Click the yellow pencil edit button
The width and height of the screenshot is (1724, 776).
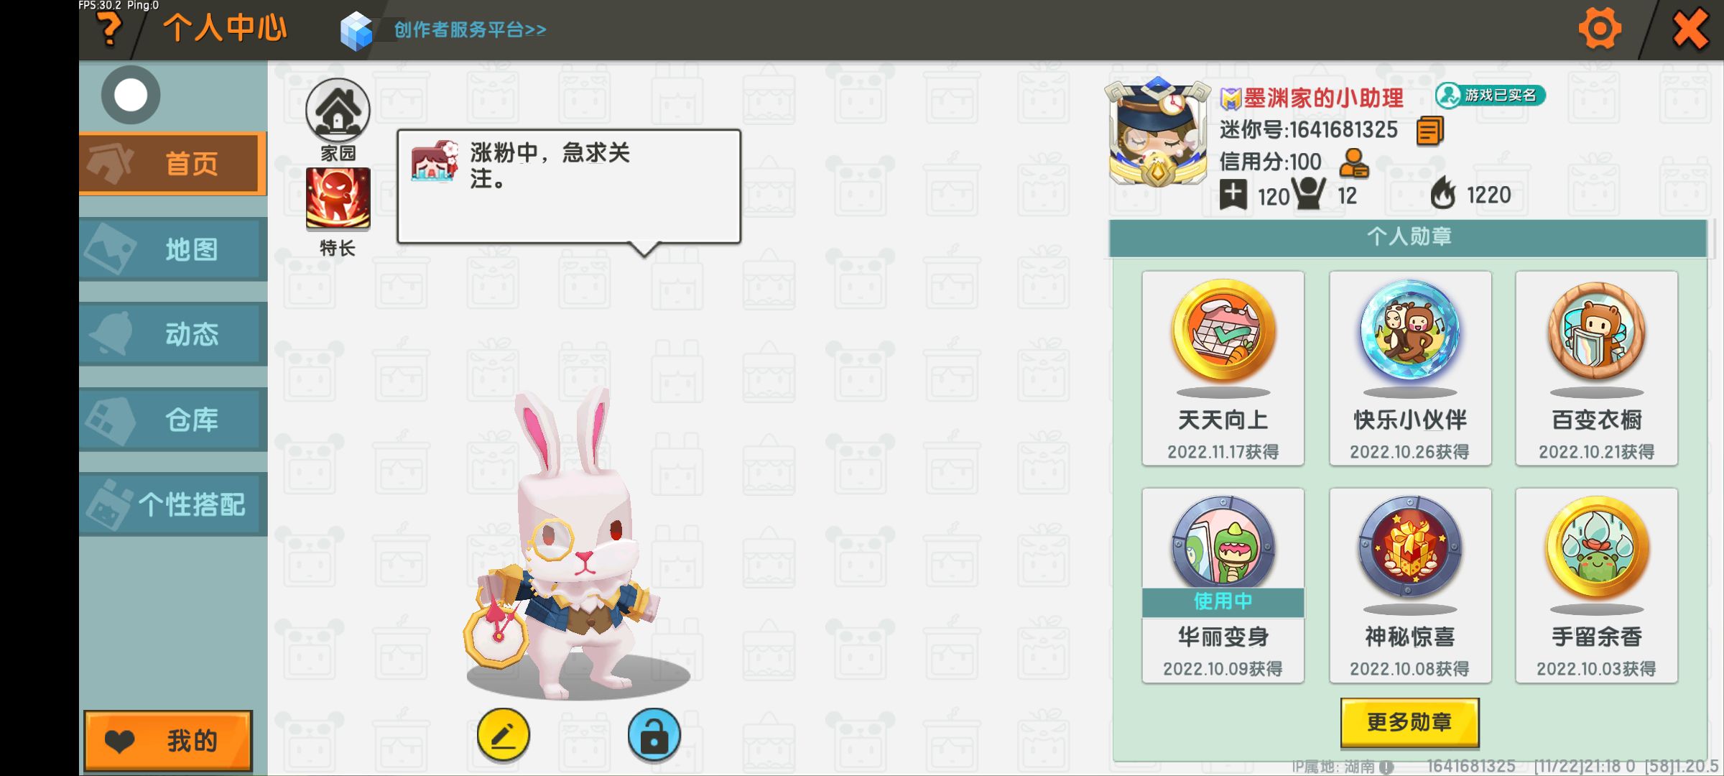pos(504,735)
